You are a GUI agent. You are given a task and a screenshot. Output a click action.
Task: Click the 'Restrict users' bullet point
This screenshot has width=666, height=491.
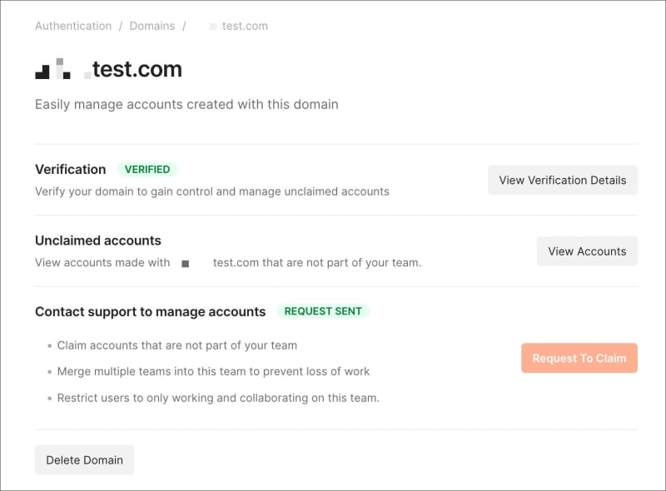point(218,398)
